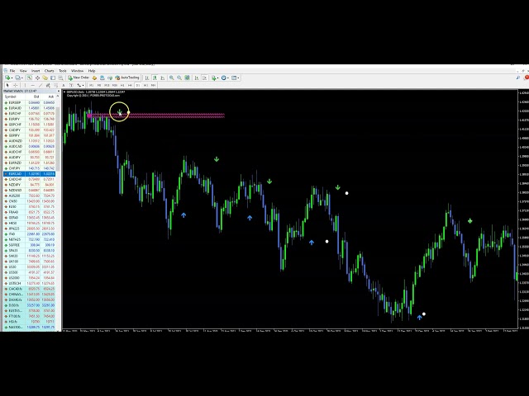Viewport: 529px width, 396px height.
Task: Select the crosshair tool in line toolbar
Action: point(14,85)
